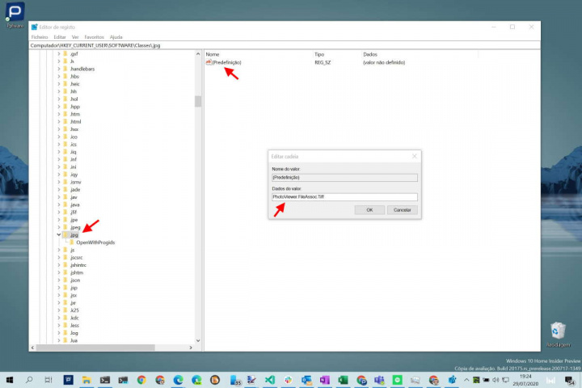This screenshot has height=388, width=582.
Task: Open the Favoritos menu
Action: (94, 36)
